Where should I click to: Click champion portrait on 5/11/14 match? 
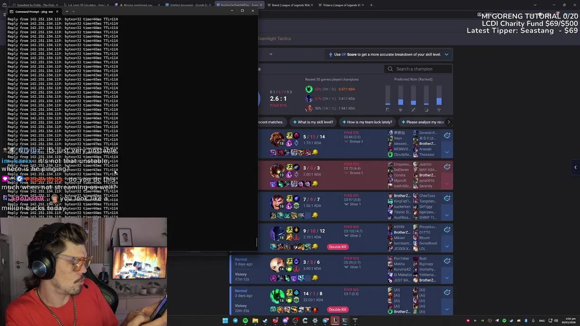coord(276,139)
